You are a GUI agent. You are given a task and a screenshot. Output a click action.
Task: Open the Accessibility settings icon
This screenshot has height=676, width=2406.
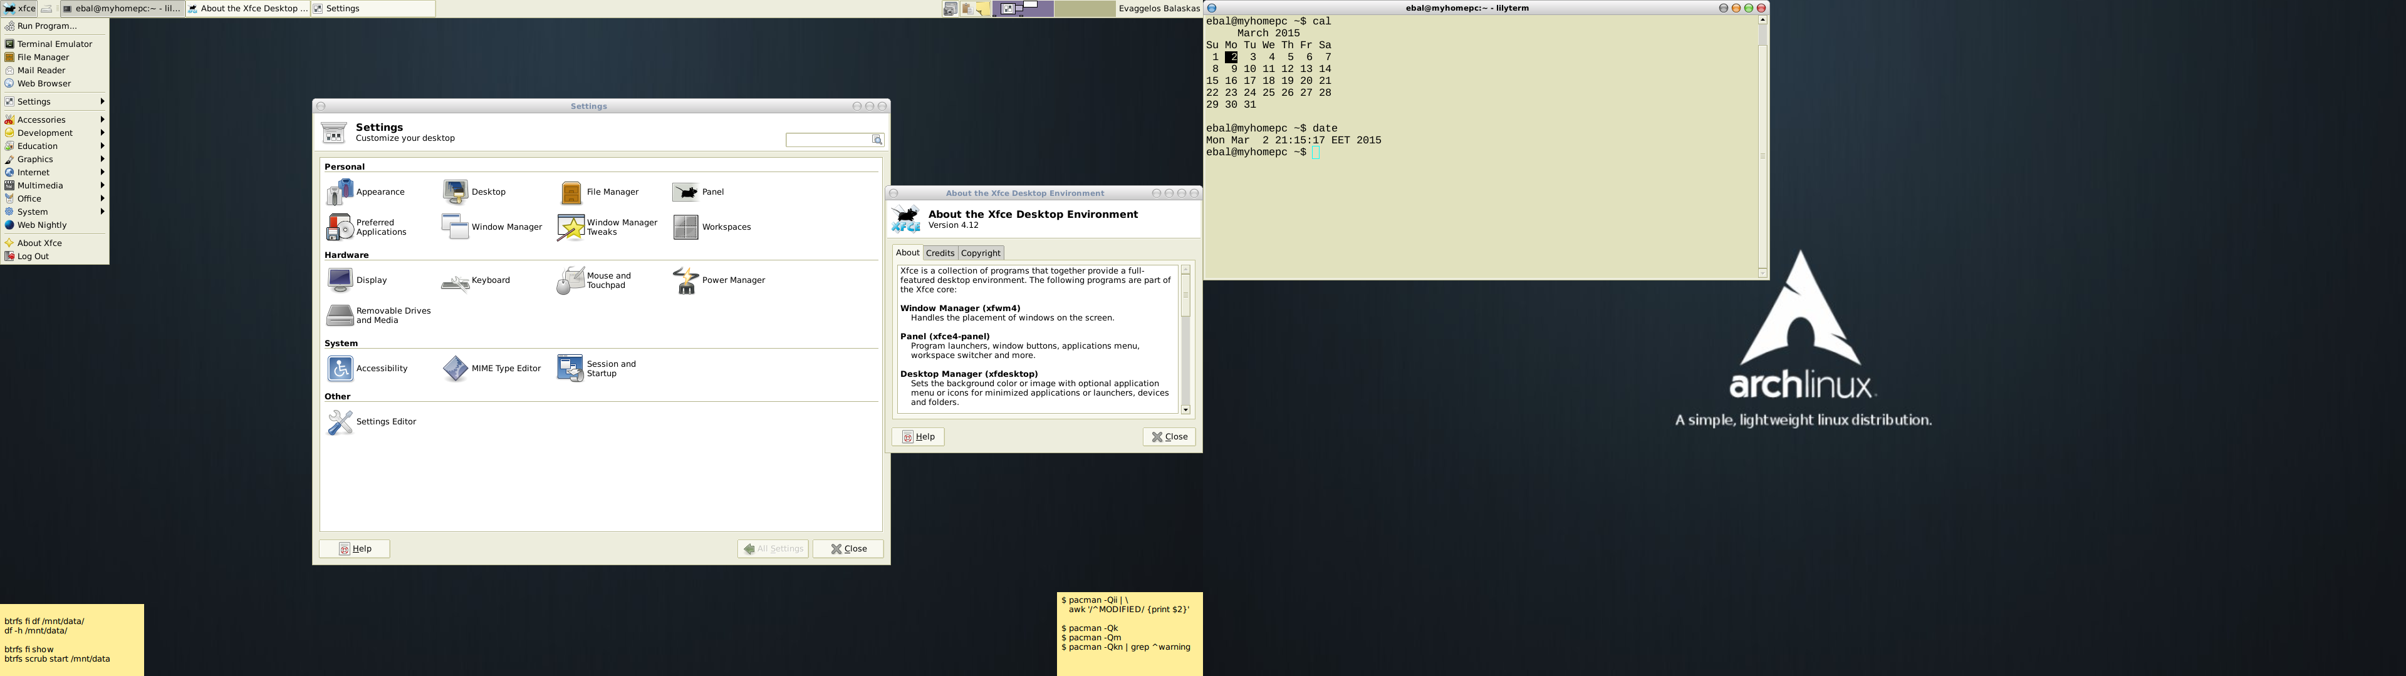click(340, 369)
